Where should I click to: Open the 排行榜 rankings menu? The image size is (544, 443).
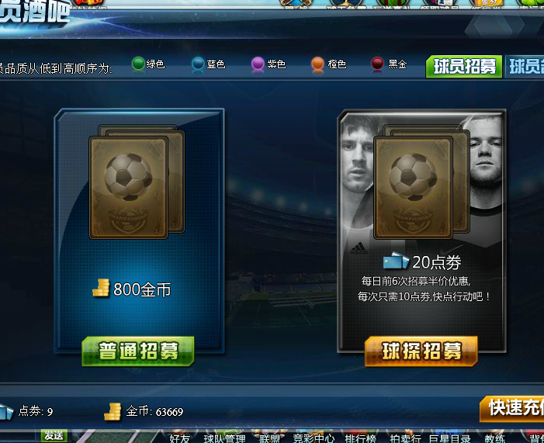361,438
